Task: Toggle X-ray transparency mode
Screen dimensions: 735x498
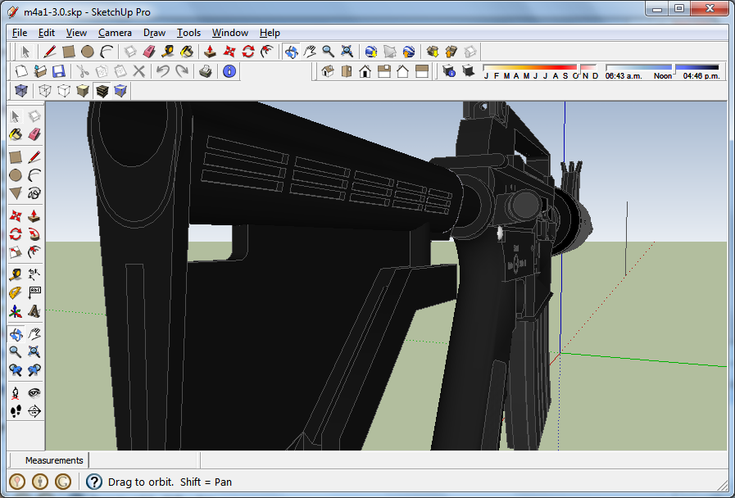Action: tap(21, 90)
